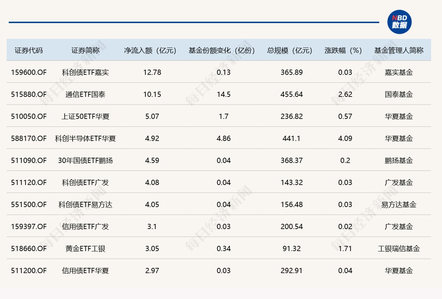Click net inflow value 5.07
The width and height of the screenshot is (442, 299).
coord(152,116)
